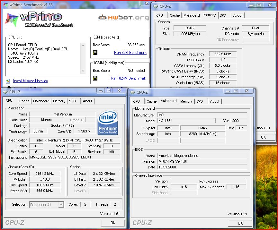Click the CPU List scrollbar down arrow
The height and width of the screenshot is (230, 278).
pos(83,71)
